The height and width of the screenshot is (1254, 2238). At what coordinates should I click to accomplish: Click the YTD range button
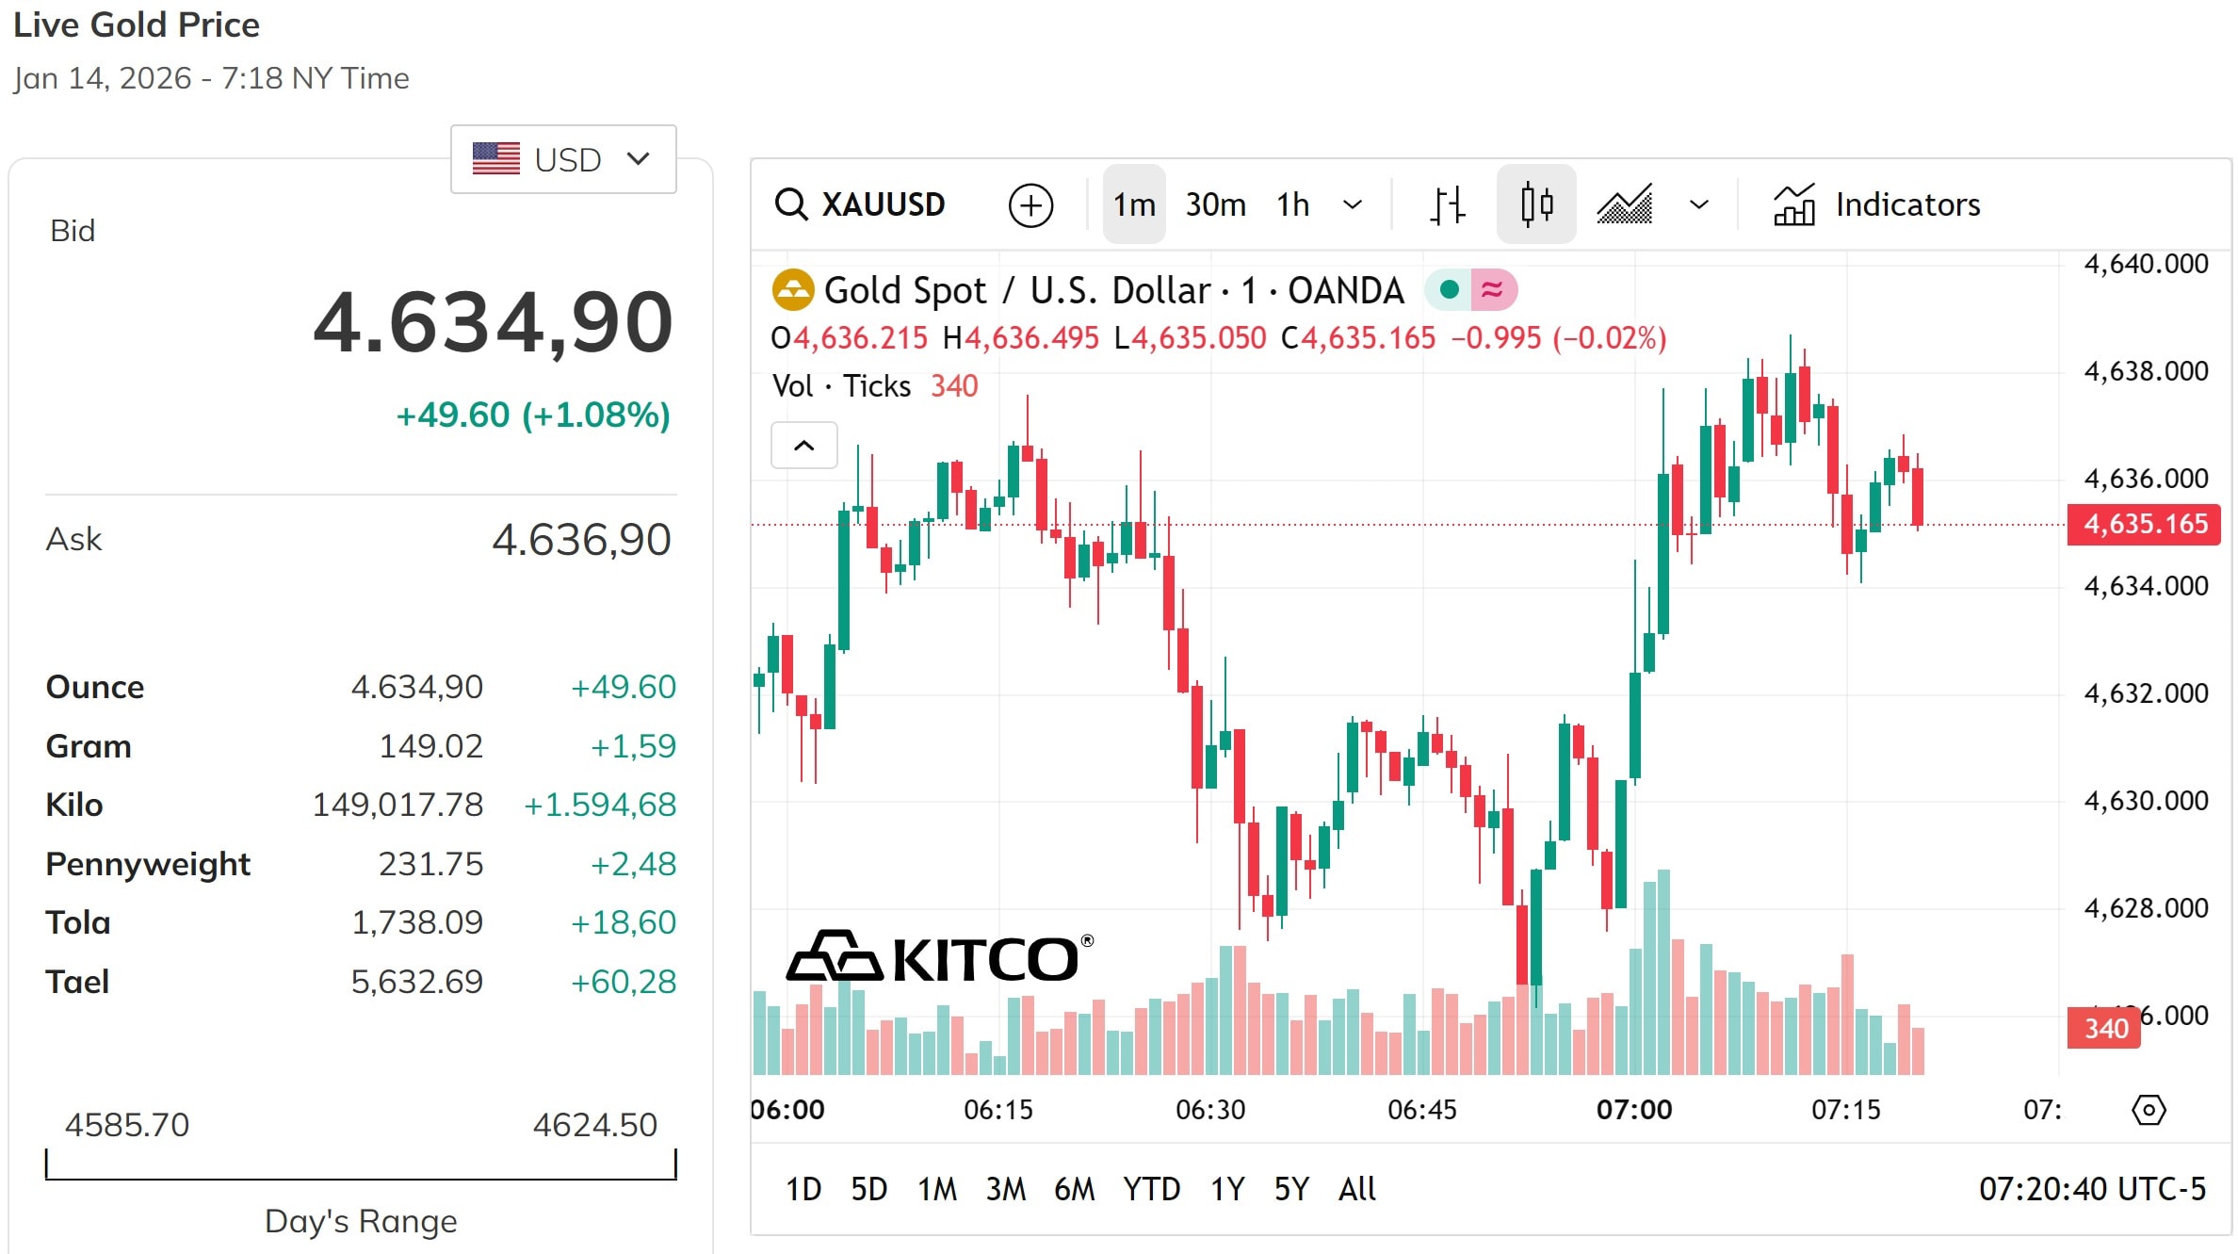(x=1151, y=1189)
